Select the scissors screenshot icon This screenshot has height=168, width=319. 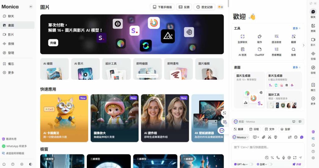270,137
